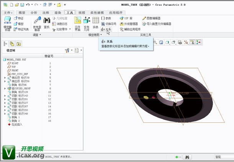Switch to the 视图 ribbon tab
This screenshot has width=234, height=162.
tap(82, 13)
